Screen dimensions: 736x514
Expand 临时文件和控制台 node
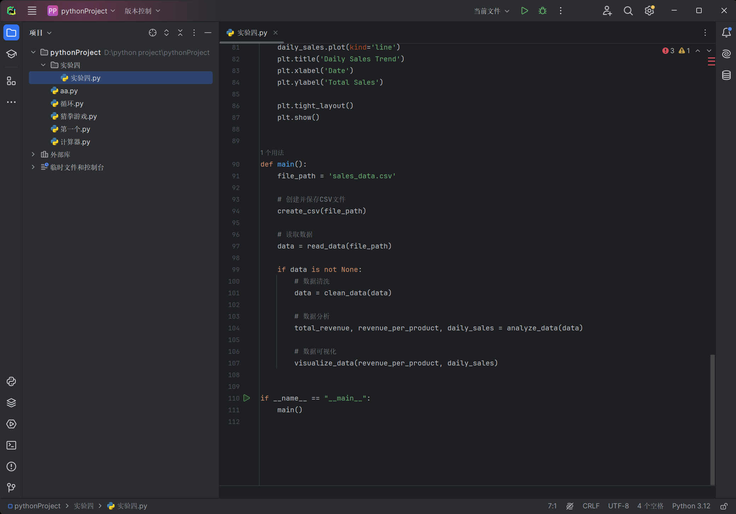coord(33,167)
